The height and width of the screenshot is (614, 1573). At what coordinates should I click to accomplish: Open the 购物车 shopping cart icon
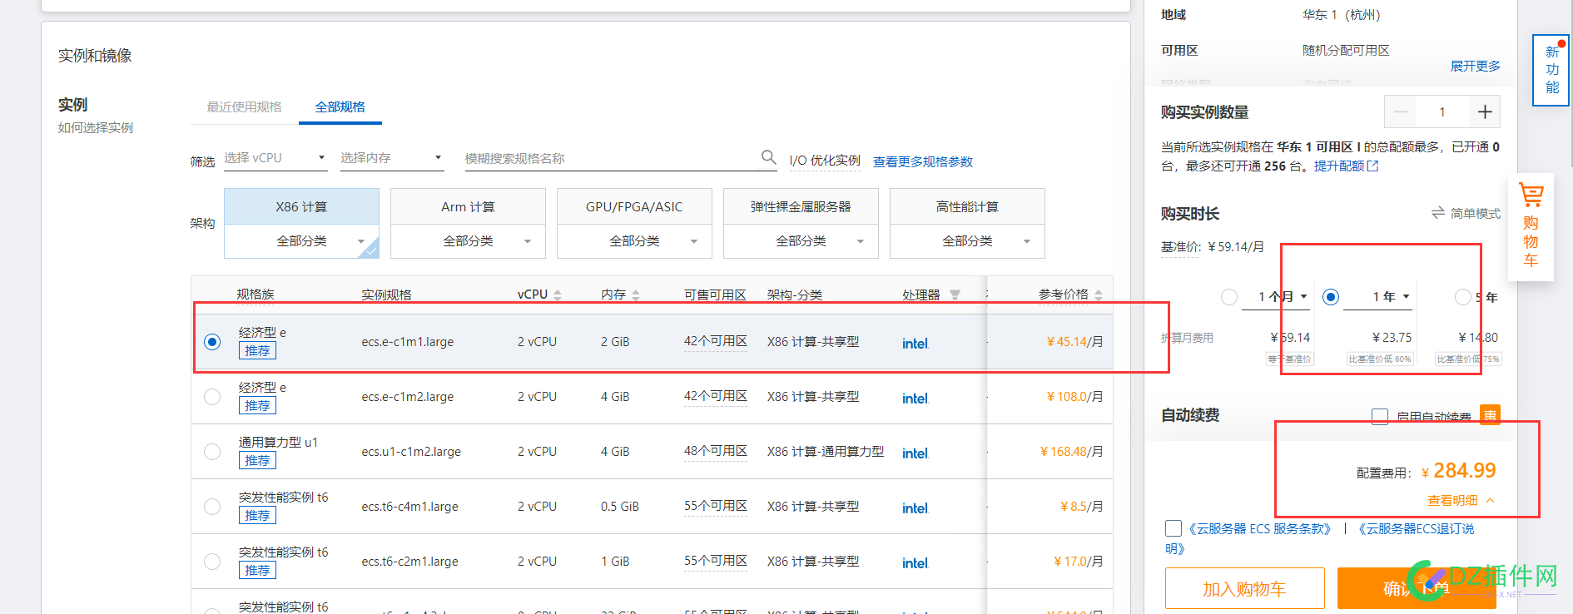(x=1531, y=195)
